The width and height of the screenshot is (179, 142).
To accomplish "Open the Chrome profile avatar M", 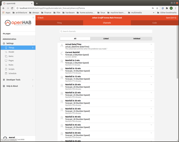I will pos(171,8).
